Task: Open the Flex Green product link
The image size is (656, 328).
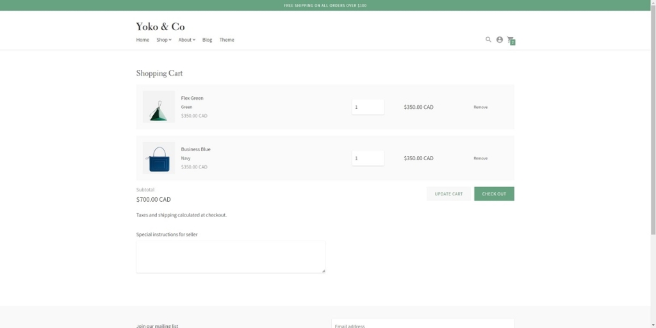Action: point(192,98)
